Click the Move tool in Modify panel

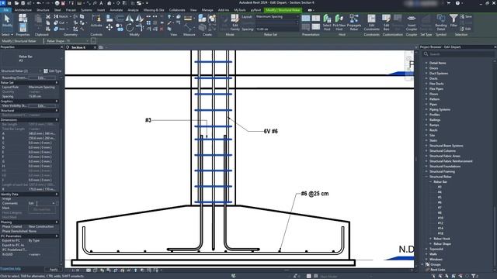(x=109, y=28)
